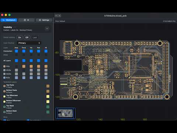Toggle B.Cu Area box
This screenshot has width=177, height=133.
tap(16, 78)
